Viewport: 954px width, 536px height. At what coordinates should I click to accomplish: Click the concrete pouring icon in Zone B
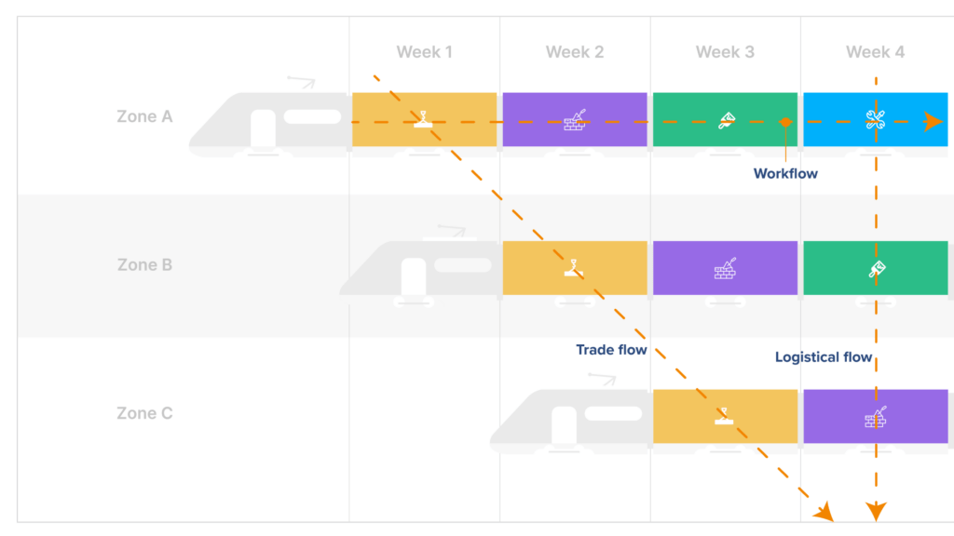coord(575,269)
